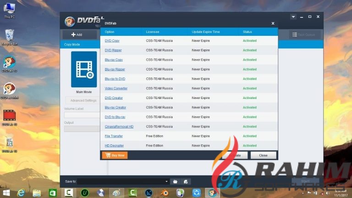Select the Copy Mode tab label
The width and height of the screenshot is (352, 198).
pyautogui.click(x=72, y=44)
